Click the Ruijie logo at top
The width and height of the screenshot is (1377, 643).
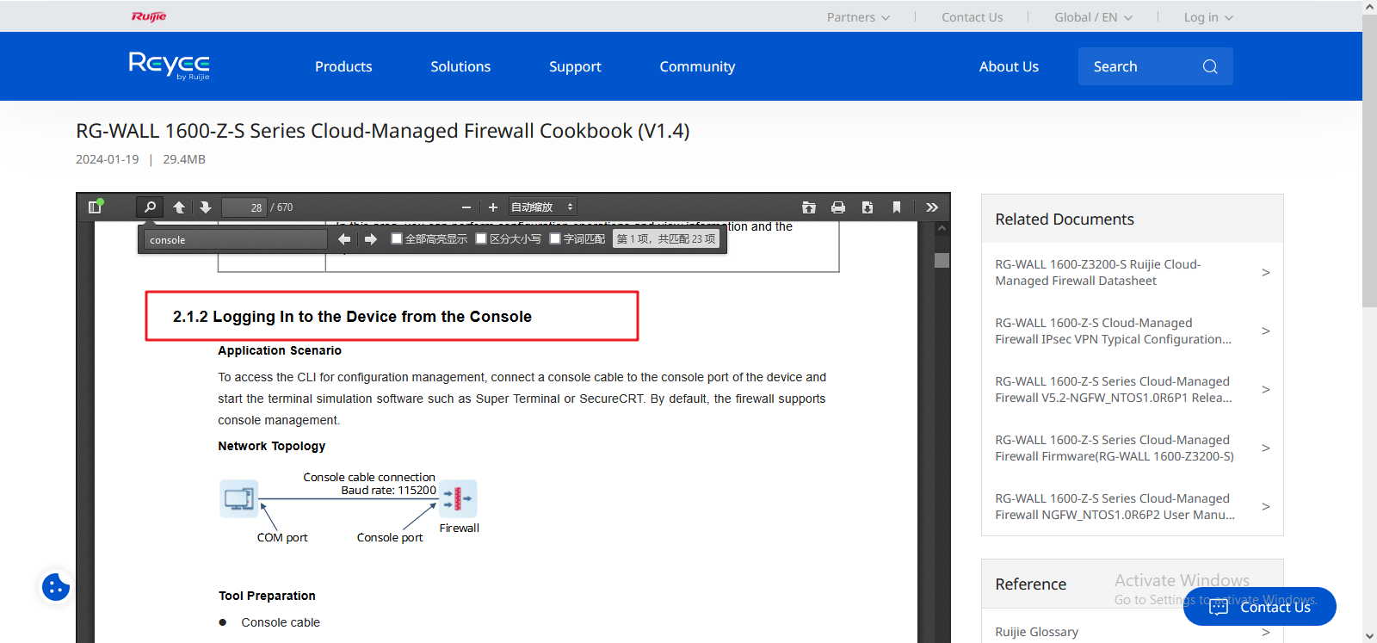[149, 16]
